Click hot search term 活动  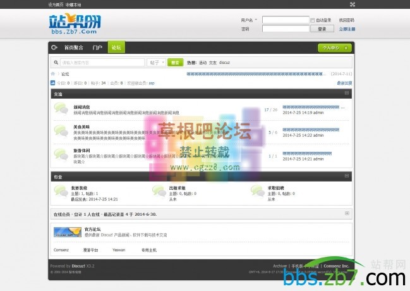point(203,63)
